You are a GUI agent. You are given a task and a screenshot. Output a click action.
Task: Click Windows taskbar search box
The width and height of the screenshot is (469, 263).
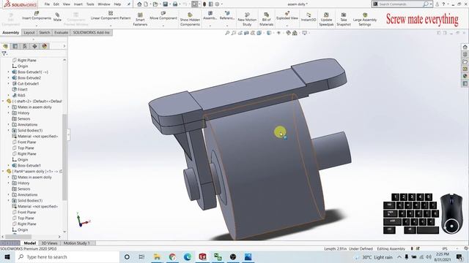point(68,256)
